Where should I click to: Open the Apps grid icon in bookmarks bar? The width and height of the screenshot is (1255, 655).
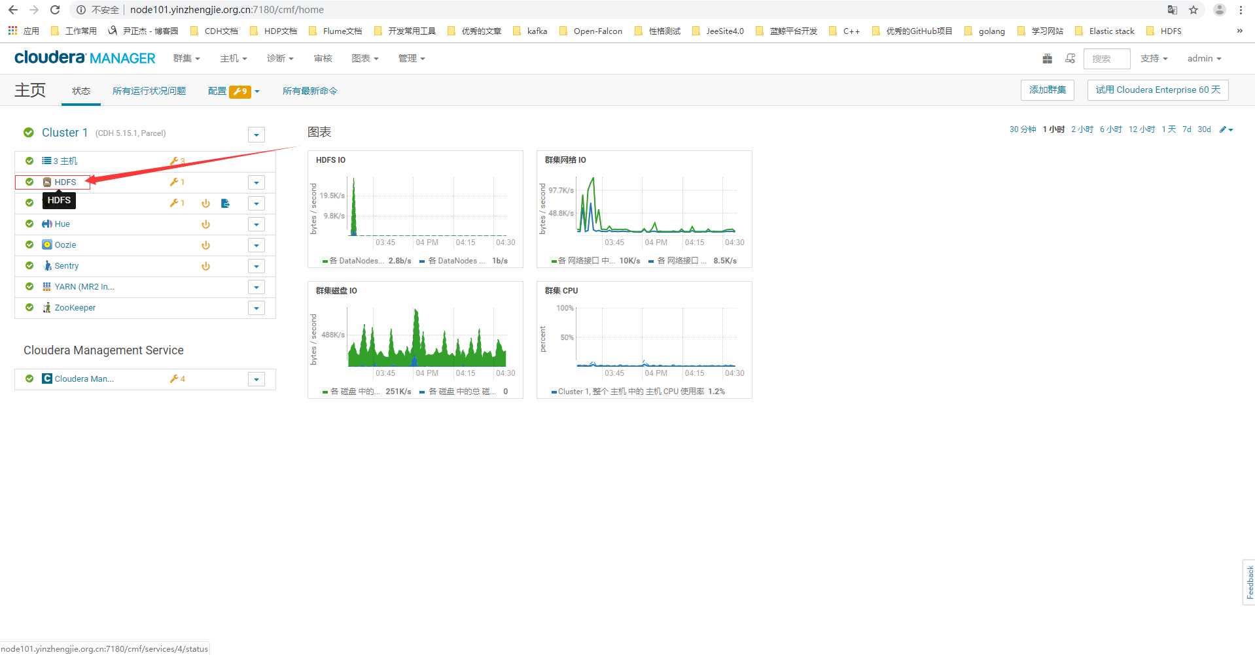[x=12, y=31]
